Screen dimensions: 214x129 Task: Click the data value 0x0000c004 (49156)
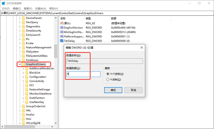123,28
